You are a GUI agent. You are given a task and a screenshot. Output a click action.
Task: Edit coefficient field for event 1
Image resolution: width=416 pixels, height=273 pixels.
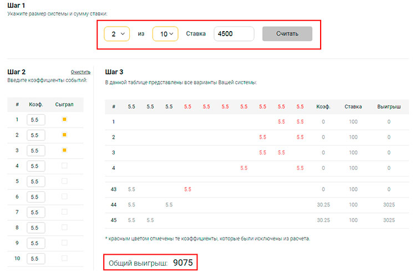(36, 120)
